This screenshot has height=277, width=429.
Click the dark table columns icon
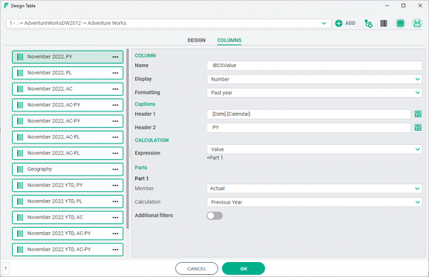tap(383, 24)
